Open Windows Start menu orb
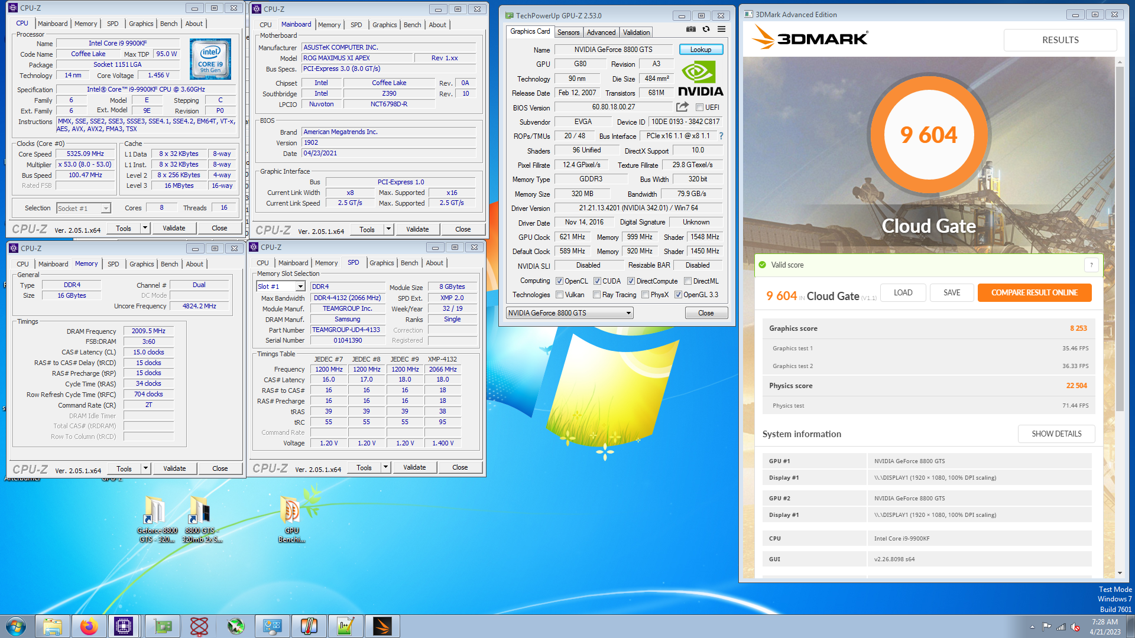 [16, 626]
